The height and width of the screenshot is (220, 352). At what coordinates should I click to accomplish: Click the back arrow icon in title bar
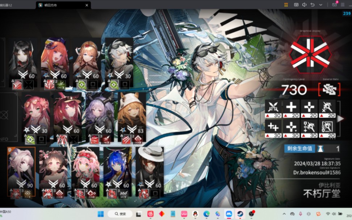[313, 5]
